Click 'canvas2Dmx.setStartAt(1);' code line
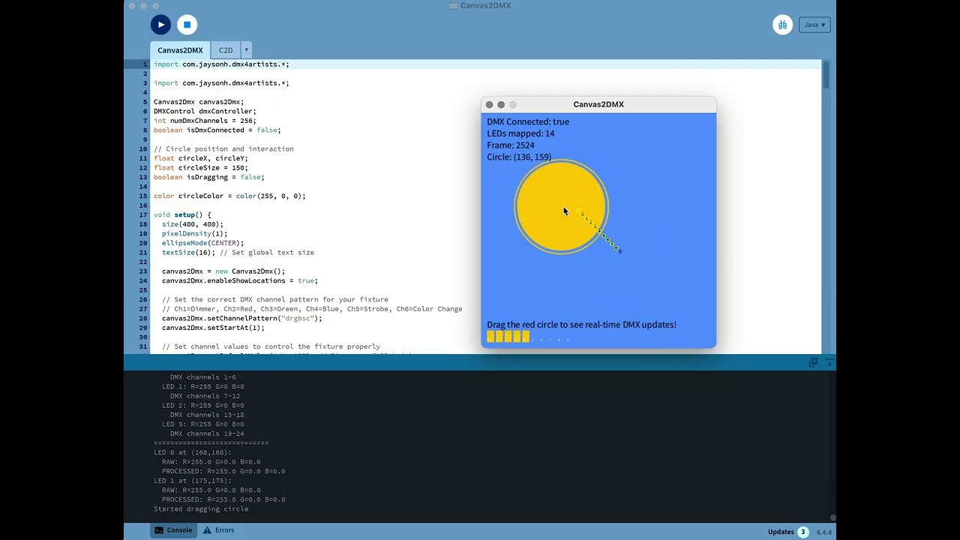The width and height of the screenshot is (960, 540). [x=213, y=328]
